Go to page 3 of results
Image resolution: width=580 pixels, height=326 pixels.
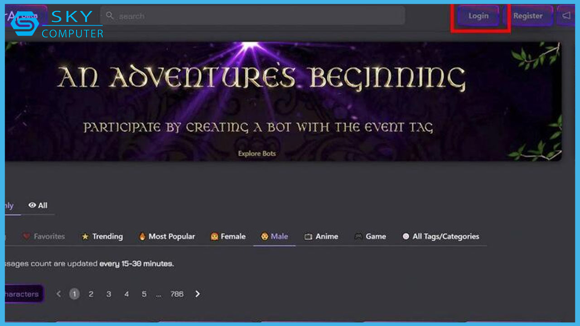pyautogui.click(x=109, y=294)
